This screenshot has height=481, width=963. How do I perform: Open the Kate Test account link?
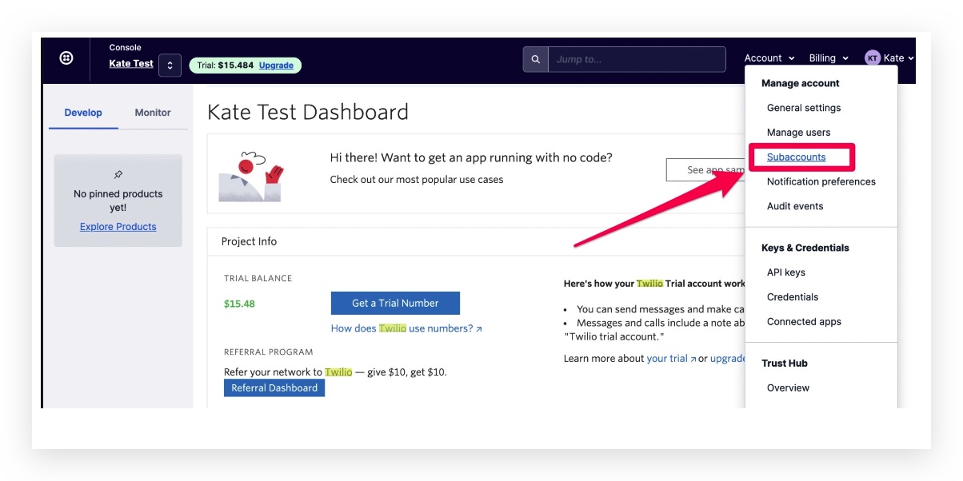pos(131,64)
